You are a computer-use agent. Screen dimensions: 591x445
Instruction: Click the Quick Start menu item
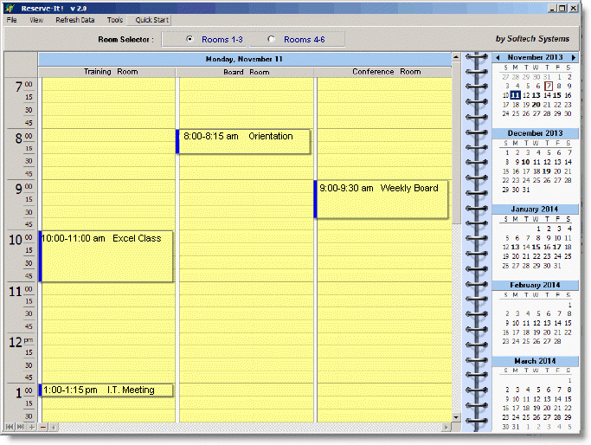pyautogui.click(x=152, y=20)
